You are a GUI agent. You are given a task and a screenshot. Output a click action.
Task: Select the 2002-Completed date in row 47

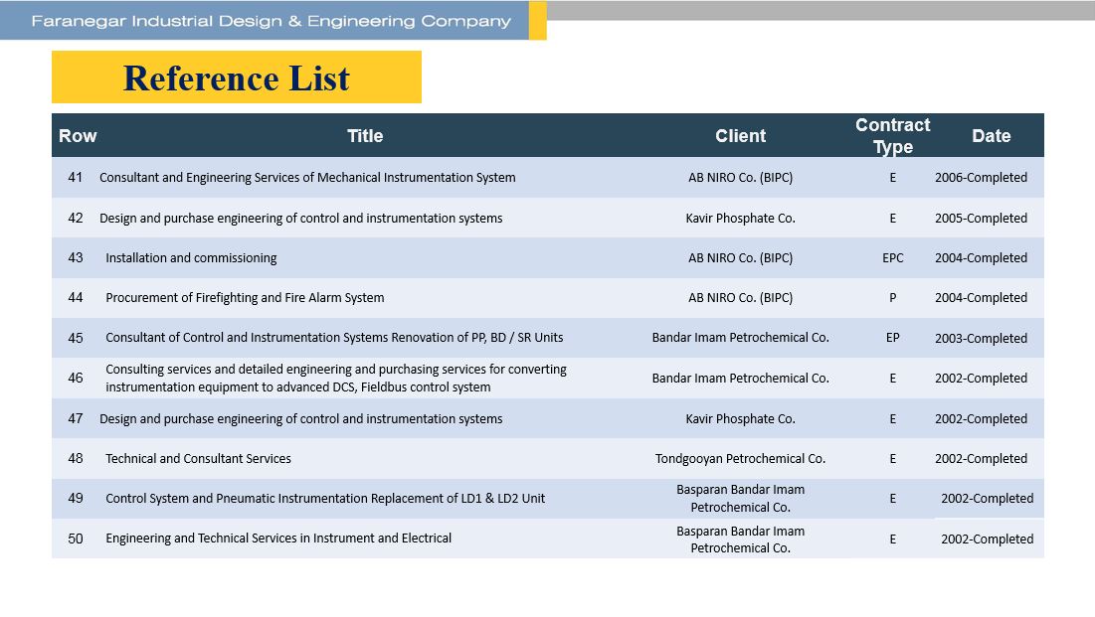(982, 418)
